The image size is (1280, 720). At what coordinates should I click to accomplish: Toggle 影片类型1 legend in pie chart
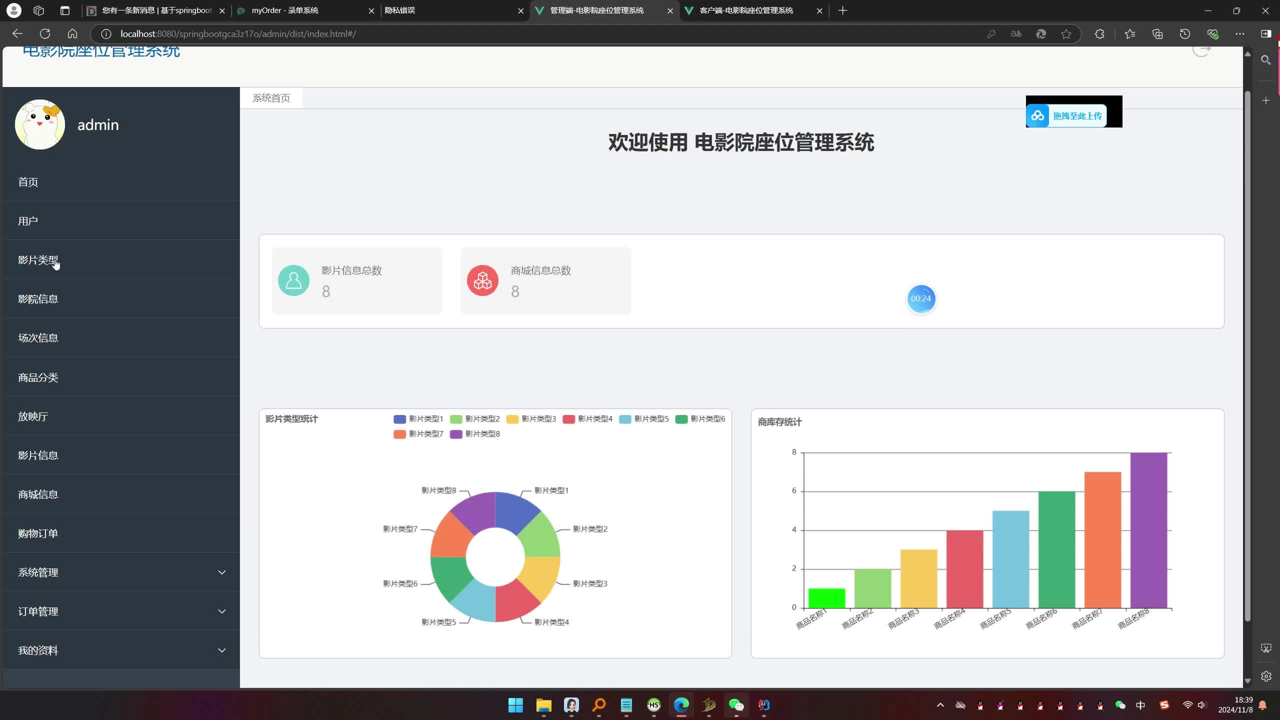418,419
